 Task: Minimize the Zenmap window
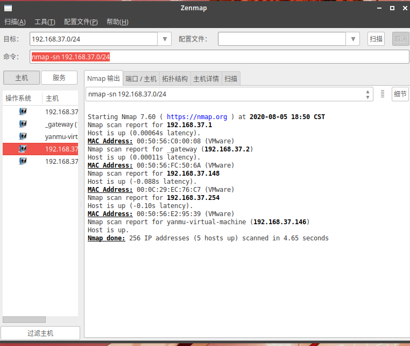coord(379,8)
